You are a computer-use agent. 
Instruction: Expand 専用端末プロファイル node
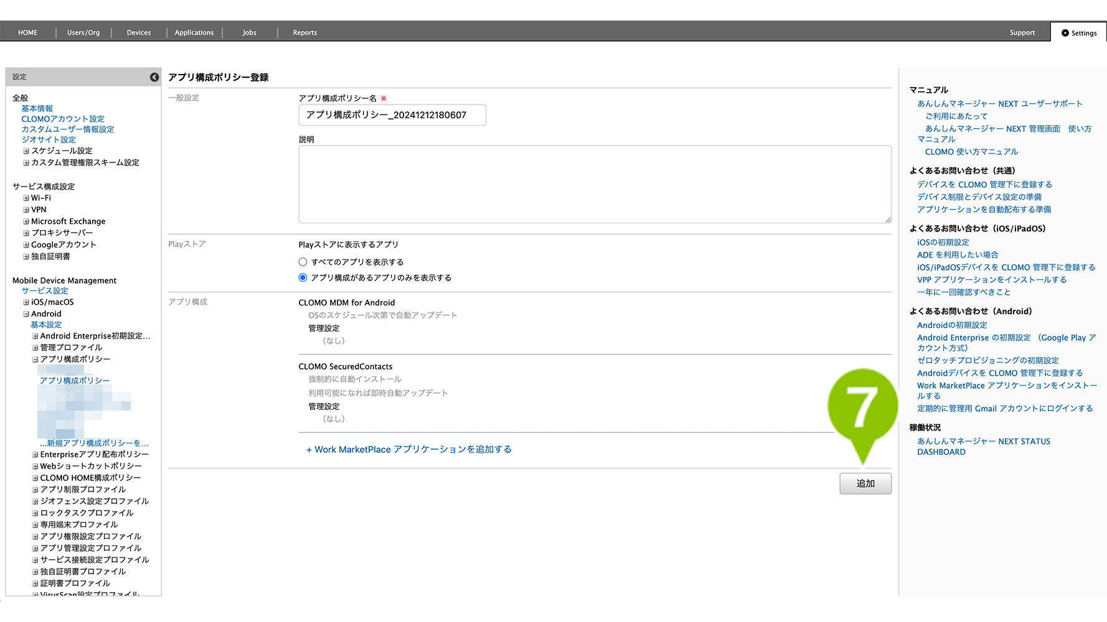tap(35, 525)
